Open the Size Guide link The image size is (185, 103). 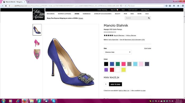tap(147, 48)
